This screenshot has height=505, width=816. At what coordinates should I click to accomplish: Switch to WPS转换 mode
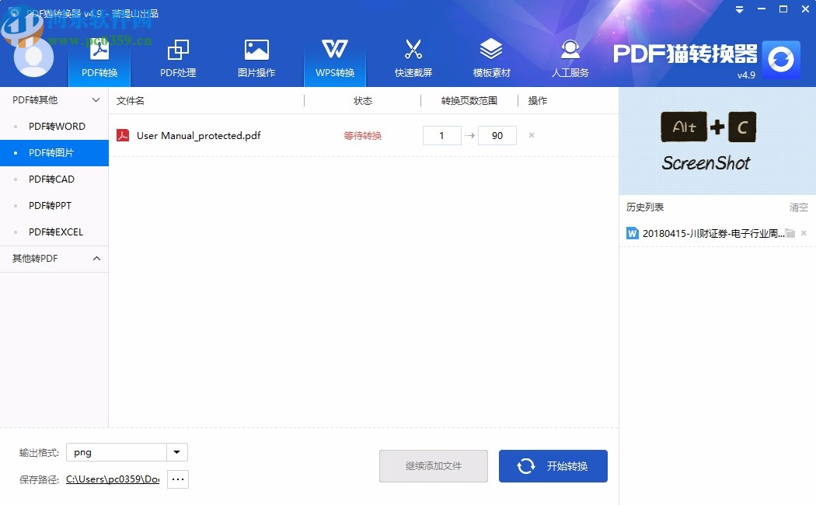pyautogui.click(x=335, y=58)
